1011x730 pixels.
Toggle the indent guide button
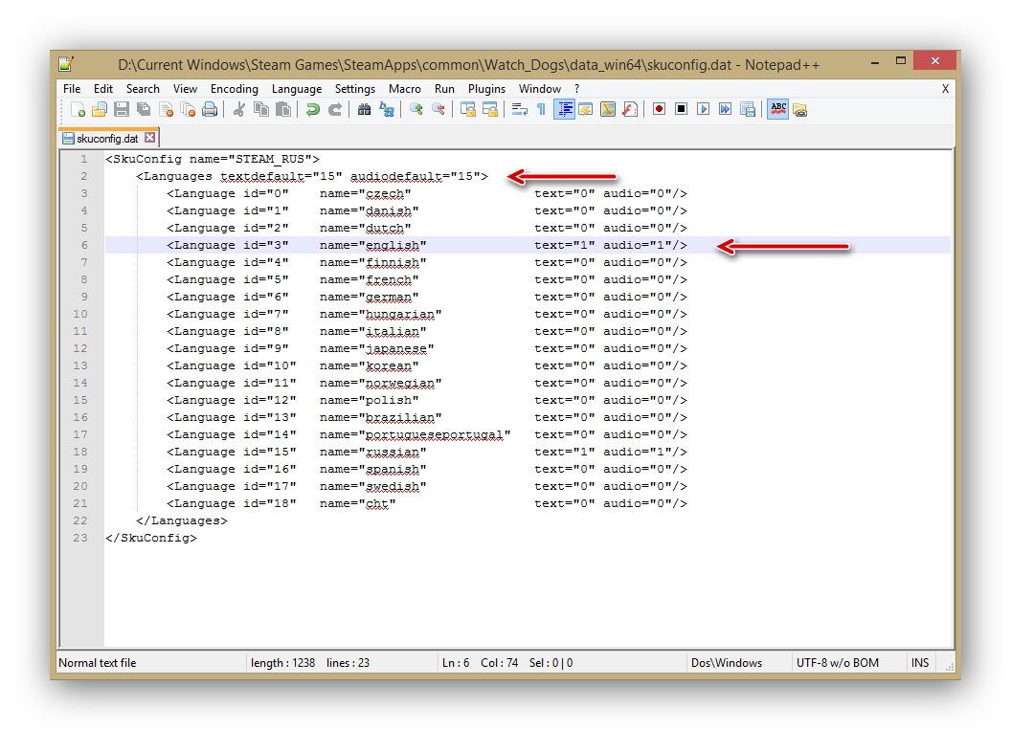(564, 110)
